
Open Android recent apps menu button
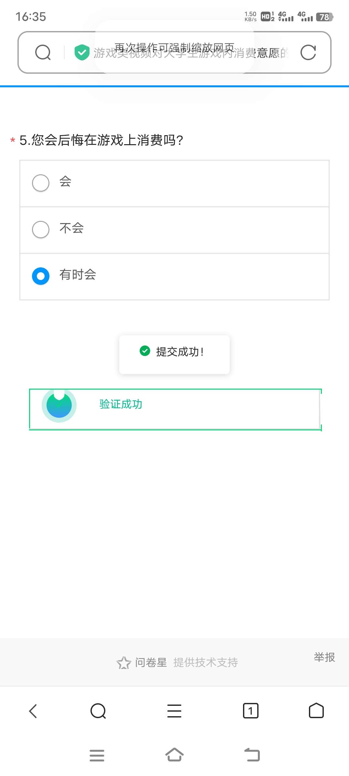97,755
